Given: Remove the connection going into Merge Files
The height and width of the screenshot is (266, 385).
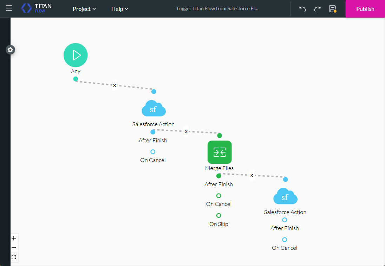Looking at the screenshot, I should [186, 131].
